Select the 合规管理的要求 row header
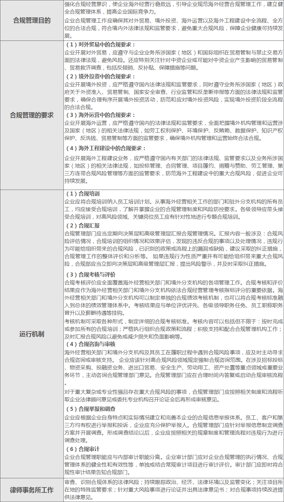The height and width of the screenshot is (502, 284). [x=32, y=115]
